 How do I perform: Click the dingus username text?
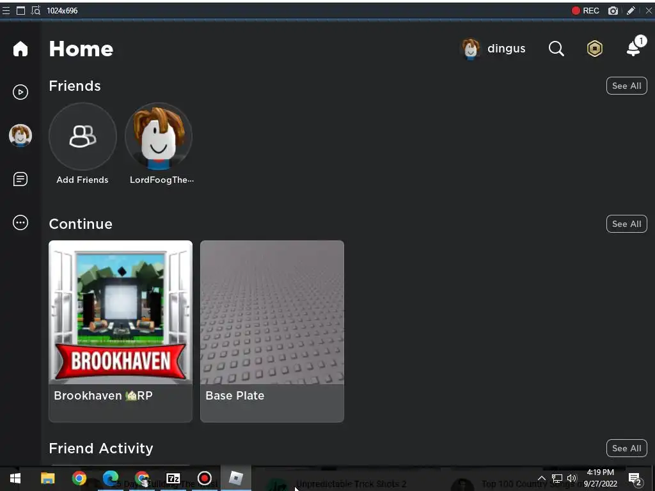click(x=507, y=49)
